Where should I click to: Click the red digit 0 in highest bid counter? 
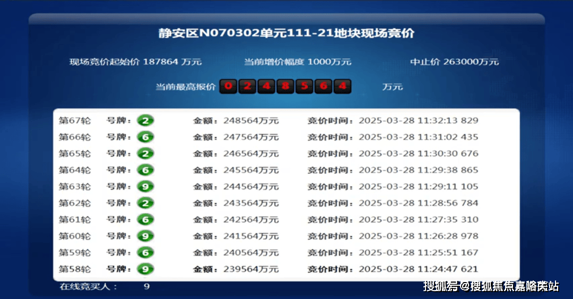pyautogui.click(x=229, y=86)
